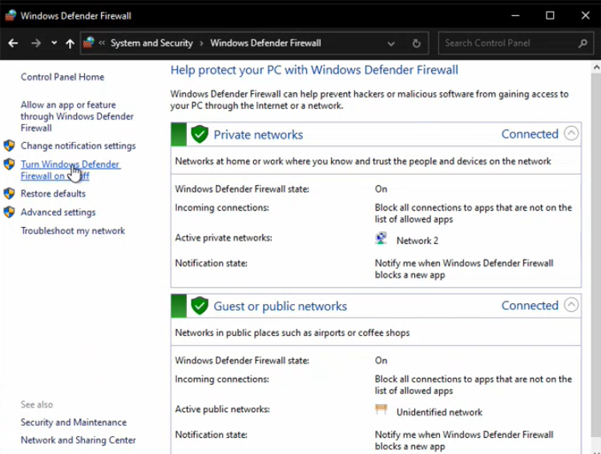Minimize the Windows Defender Firewall window

[x=515, y=15]
